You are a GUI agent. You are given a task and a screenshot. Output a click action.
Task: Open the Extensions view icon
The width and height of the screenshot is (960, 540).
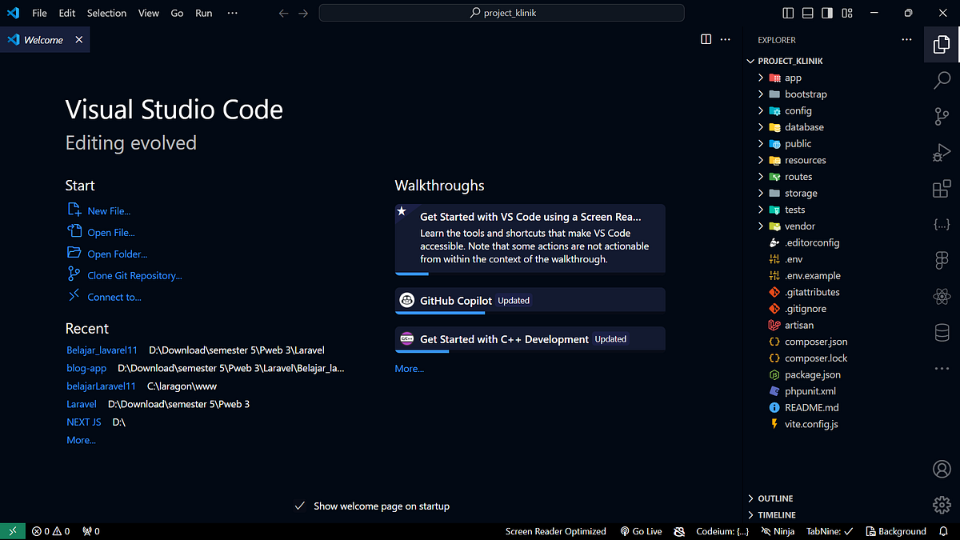pyautogui.click(x=941, y=189)
